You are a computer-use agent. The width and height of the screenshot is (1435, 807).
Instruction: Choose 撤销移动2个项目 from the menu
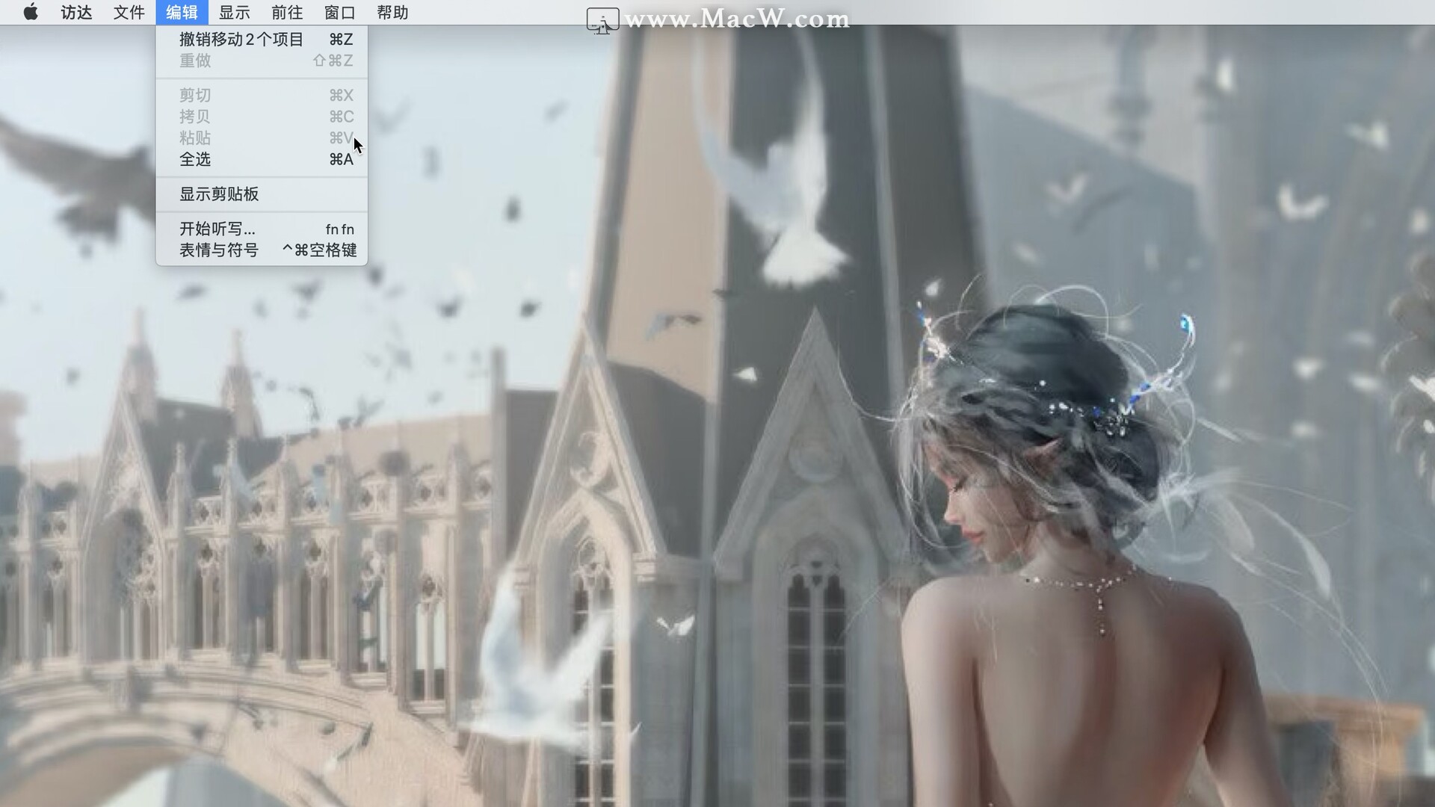pyautogui.click(x=241, y=40)
